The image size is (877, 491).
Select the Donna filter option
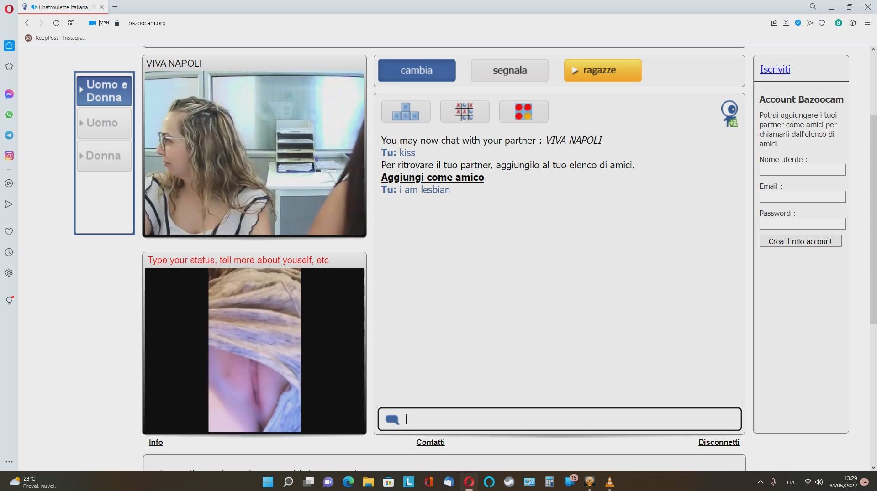coord(104,156)
